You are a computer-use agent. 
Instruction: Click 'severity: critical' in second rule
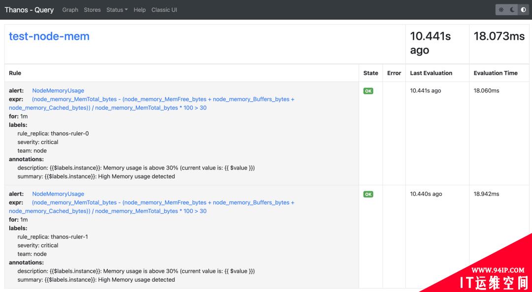click(x=37, y=245)
